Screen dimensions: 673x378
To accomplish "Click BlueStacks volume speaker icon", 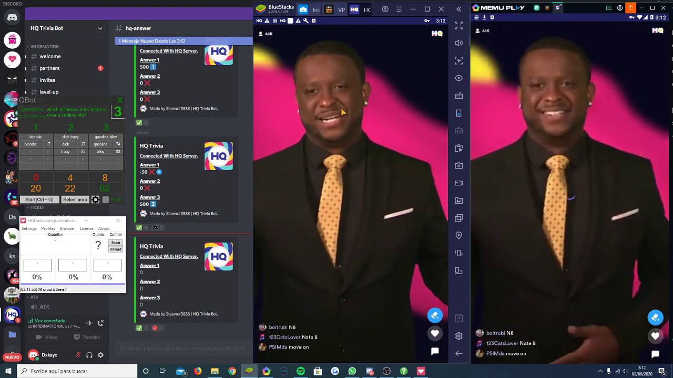I will point(459,43).
